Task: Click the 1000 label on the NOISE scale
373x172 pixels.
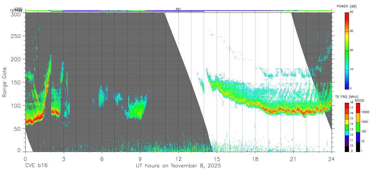Action: (x=364, y=122)
